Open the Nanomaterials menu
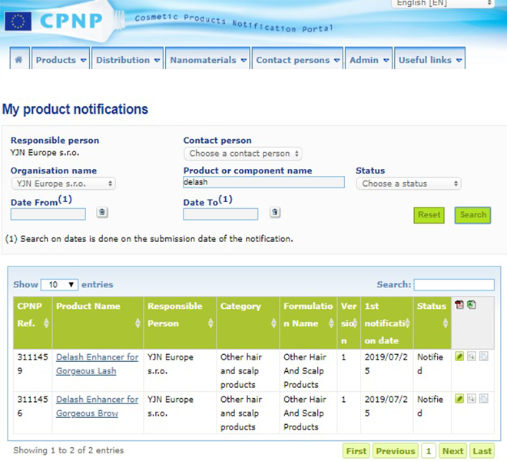 point(208,59)
